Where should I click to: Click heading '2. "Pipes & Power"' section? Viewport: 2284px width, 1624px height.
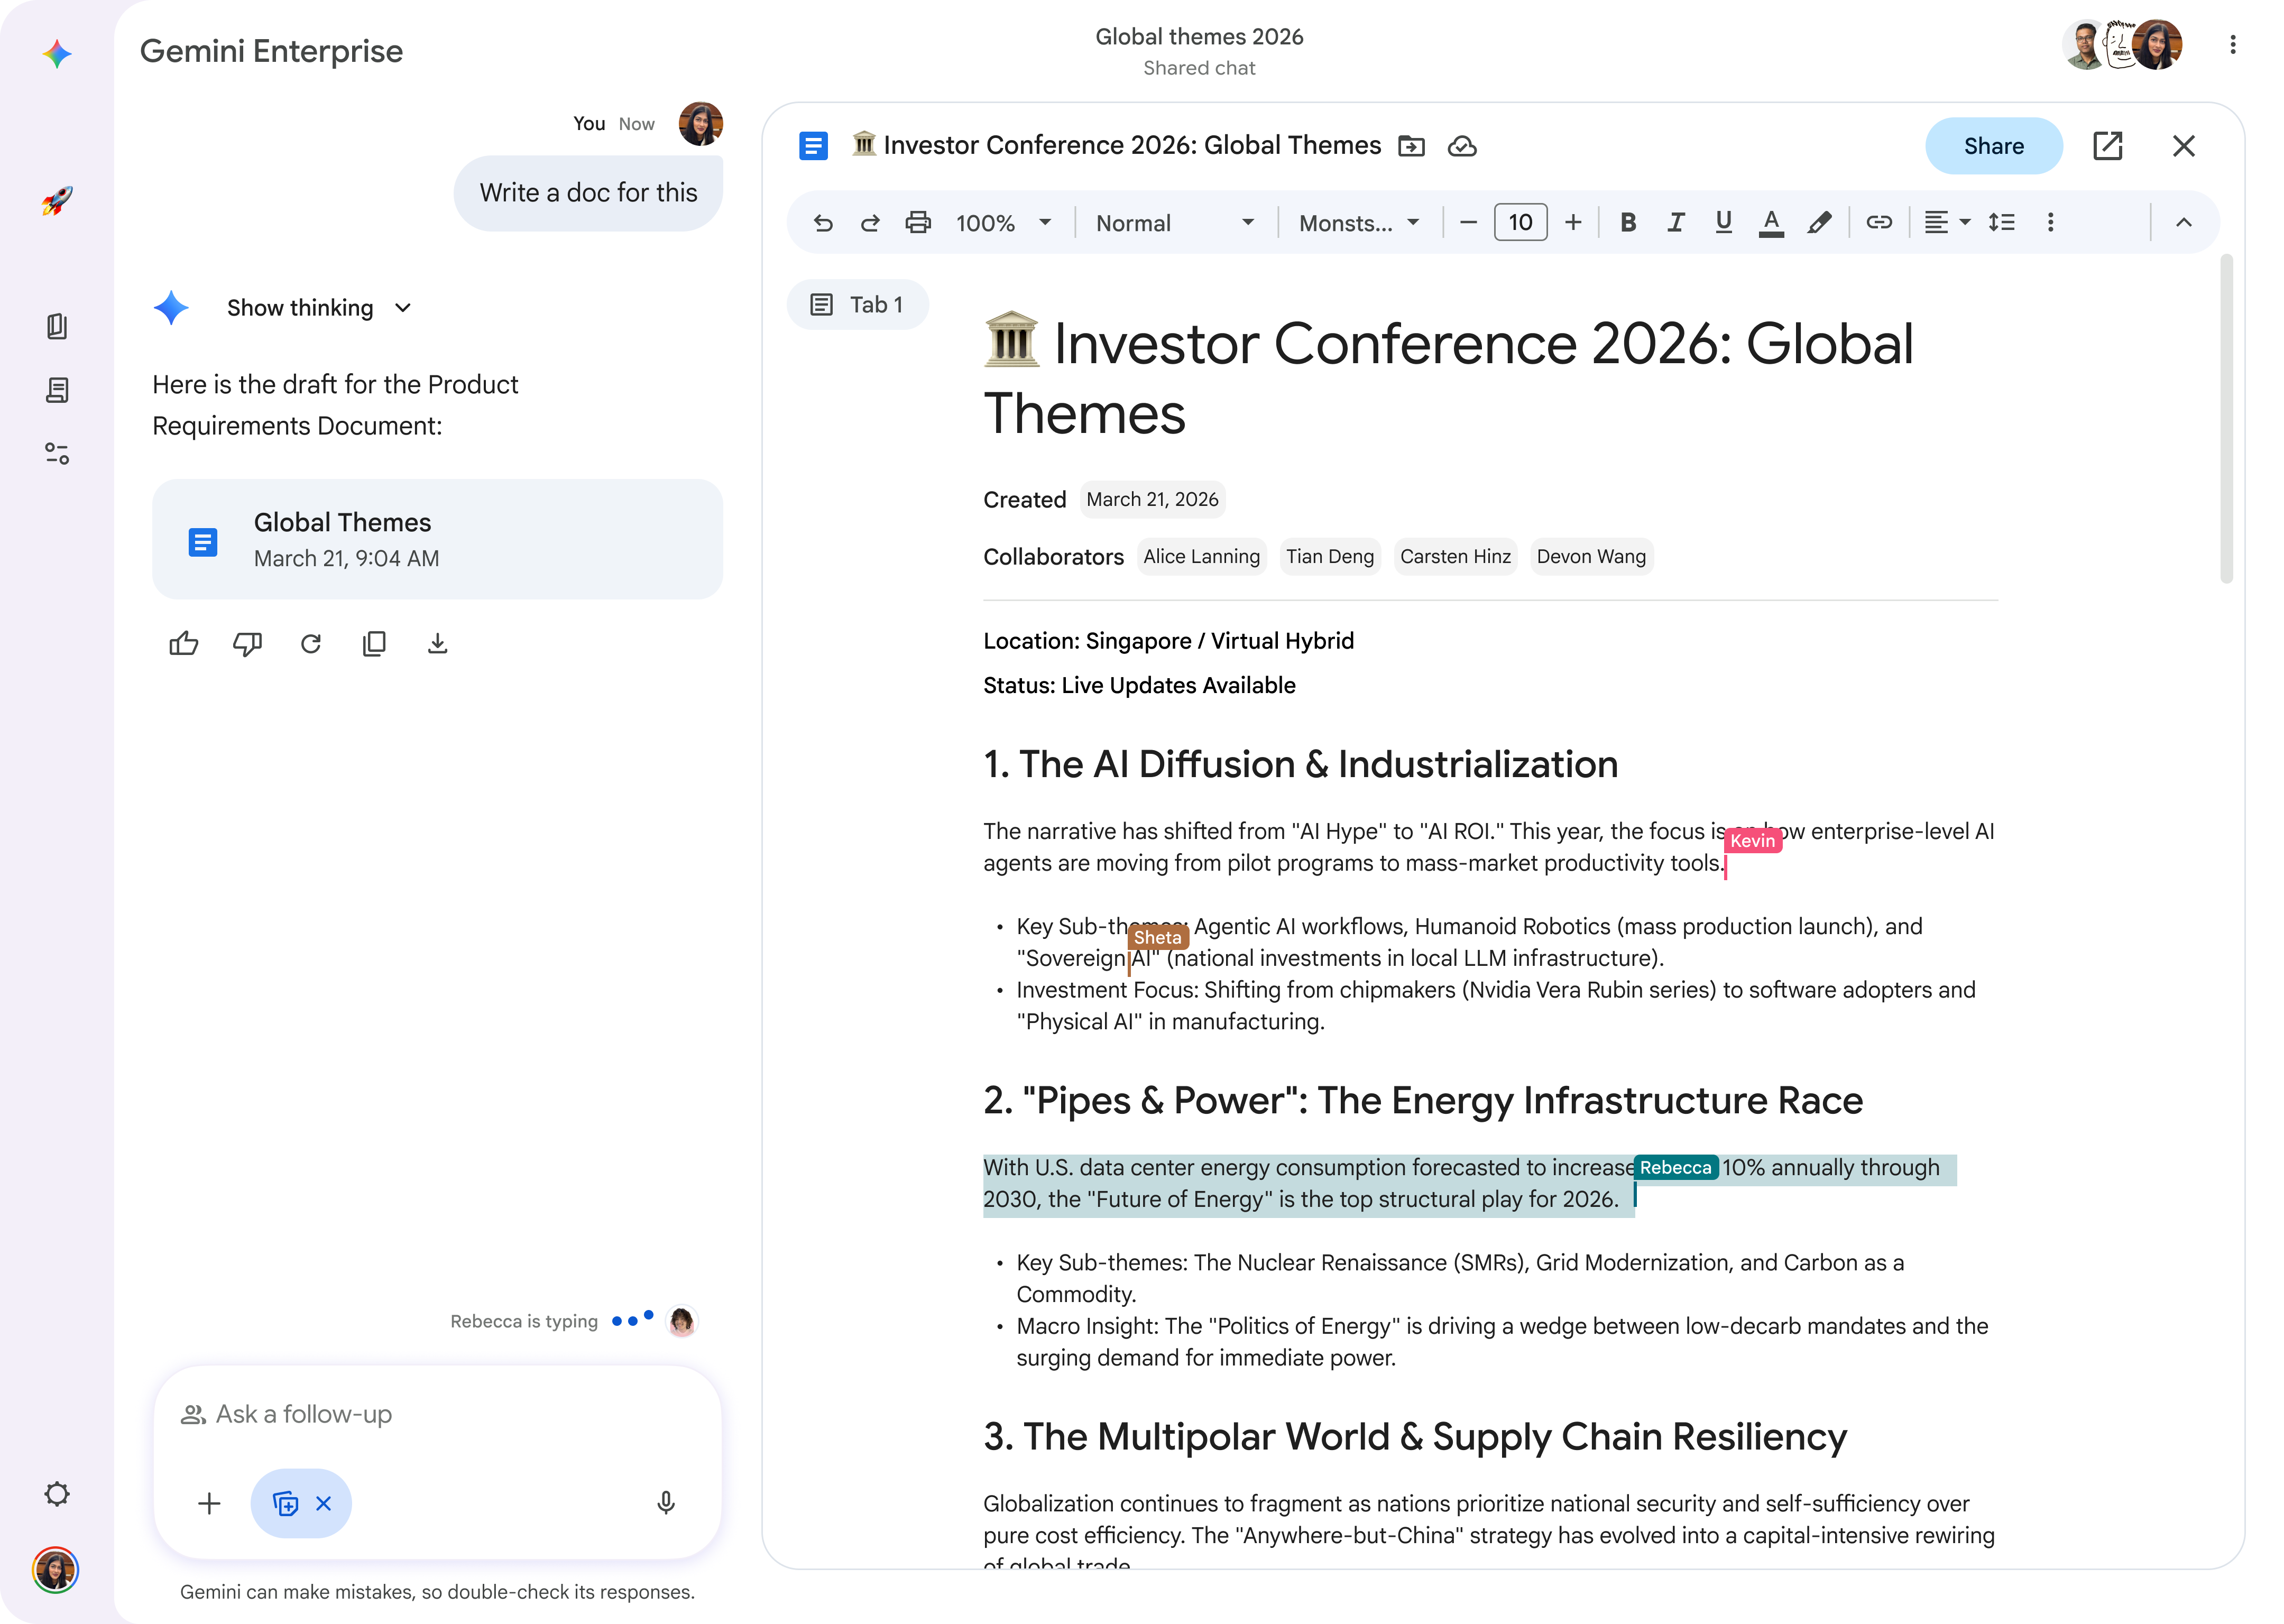click(1423, 1101)
